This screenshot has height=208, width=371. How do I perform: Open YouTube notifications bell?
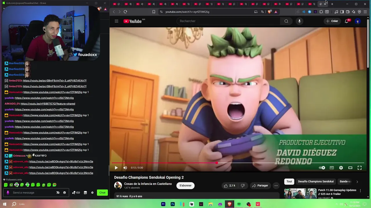coord(346,21)
